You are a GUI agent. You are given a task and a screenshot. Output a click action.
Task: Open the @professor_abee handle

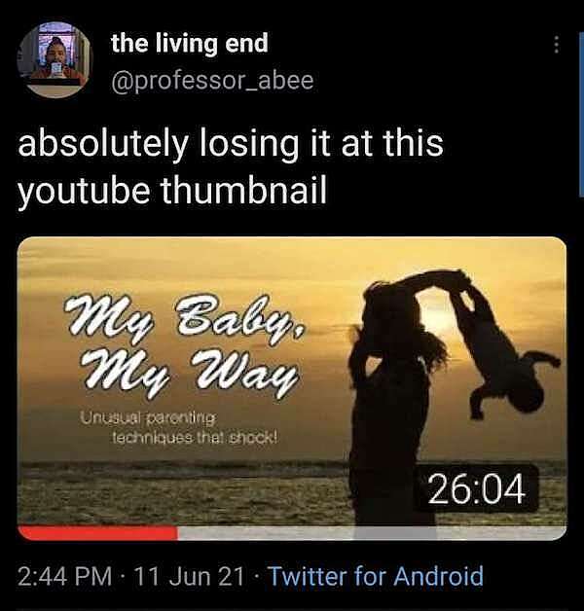(212, 80)
